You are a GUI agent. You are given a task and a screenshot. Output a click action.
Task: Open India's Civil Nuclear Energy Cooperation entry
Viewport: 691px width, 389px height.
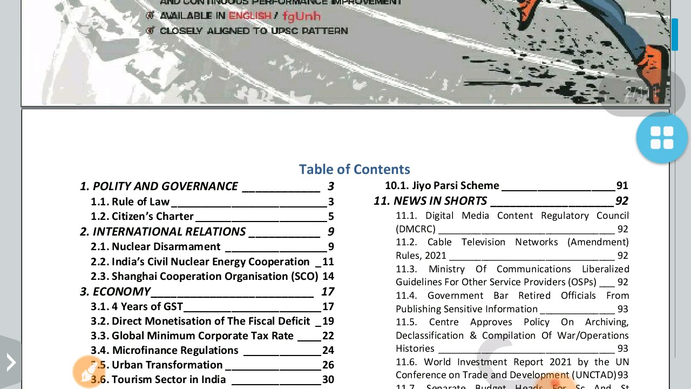(212, 261)
